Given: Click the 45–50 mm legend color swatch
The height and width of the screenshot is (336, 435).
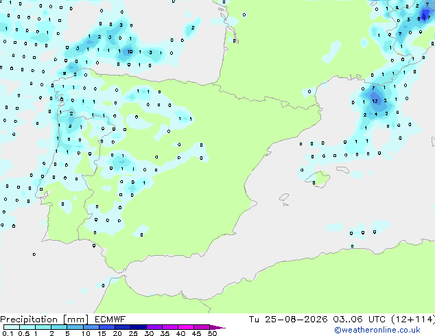Looking at the screenshot, I should click(202, 327).
